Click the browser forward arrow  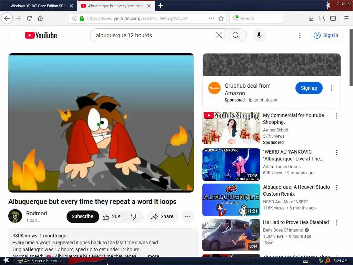[x=19, y=18]
